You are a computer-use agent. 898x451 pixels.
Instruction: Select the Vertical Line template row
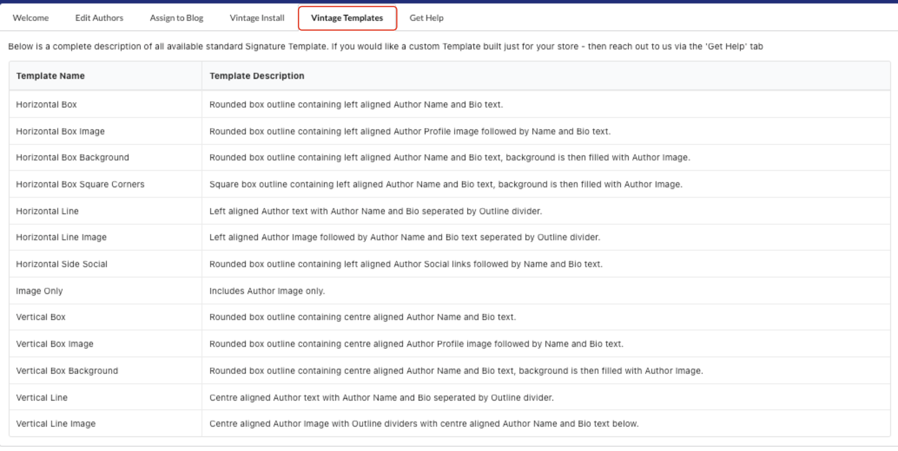pyautogui.click(x=42, y=397)
